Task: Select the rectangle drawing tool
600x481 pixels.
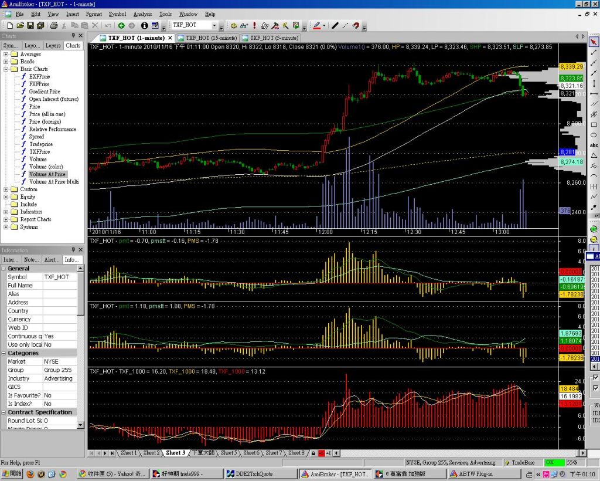Action: coord(594,124)
